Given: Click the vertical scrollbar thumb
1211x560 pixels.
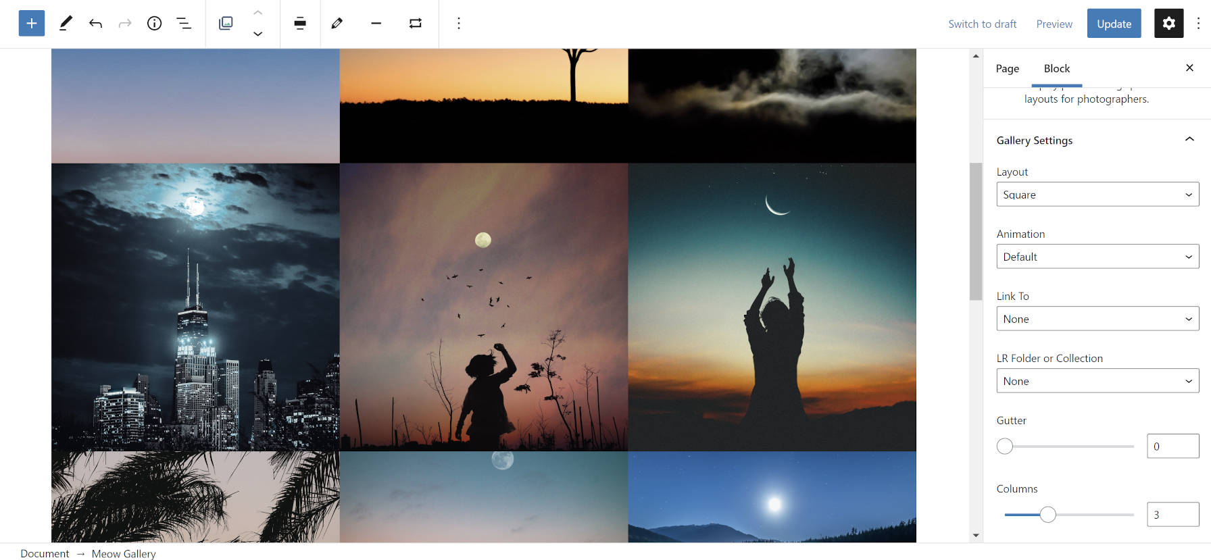Looking at the screenshot, I should [976, 232].
